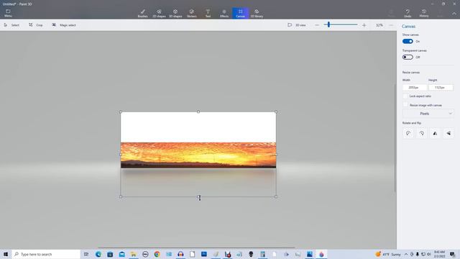Rotate canvas left
Image resolution: width=460 pixels, height=259 pixels.
(408, 133)
